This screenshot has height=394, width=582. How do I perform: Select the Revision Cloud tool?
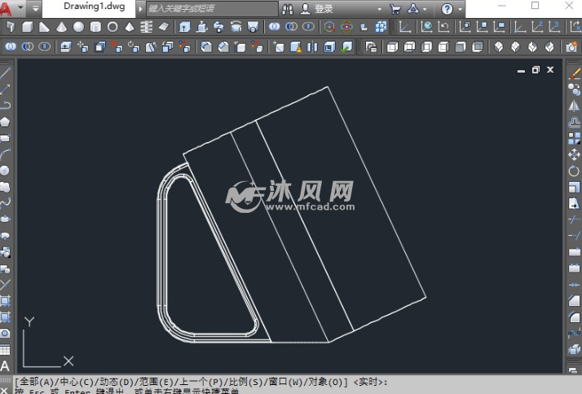(5, 187)
